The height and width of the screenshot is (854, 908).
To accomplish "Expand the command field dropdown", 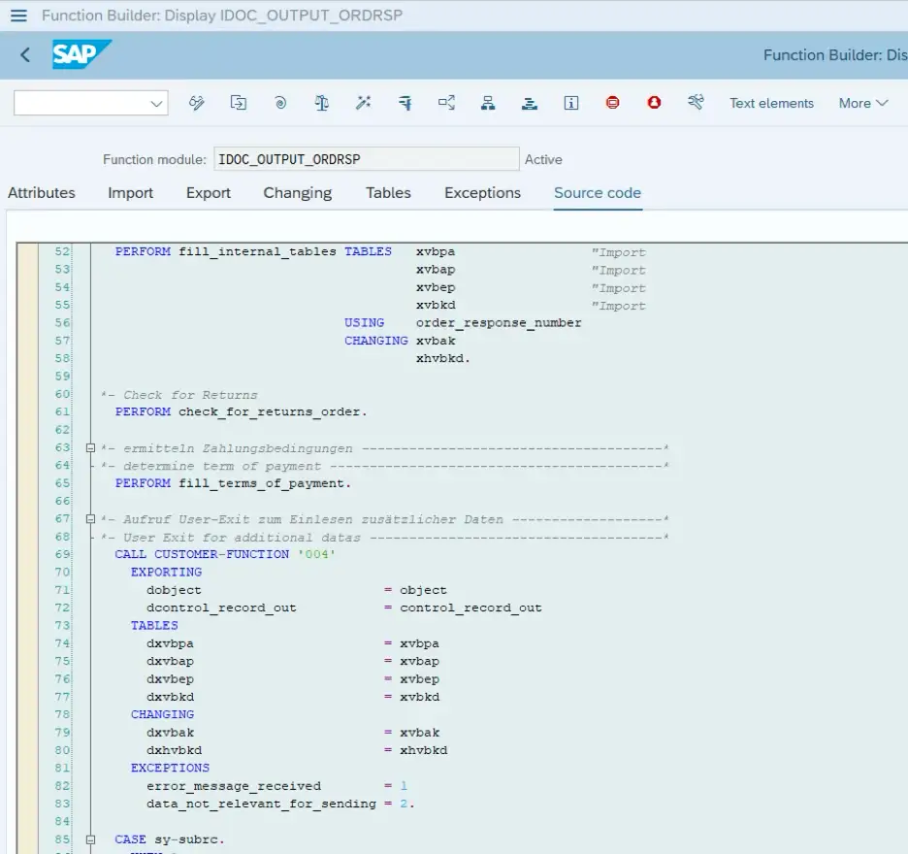I will click(x=156, y=103).
